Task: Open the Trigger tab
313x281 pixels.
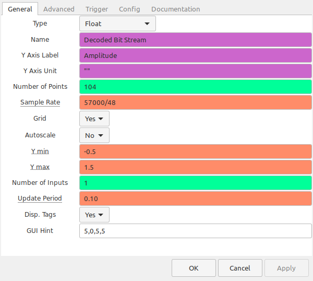Action: [97, 9]
